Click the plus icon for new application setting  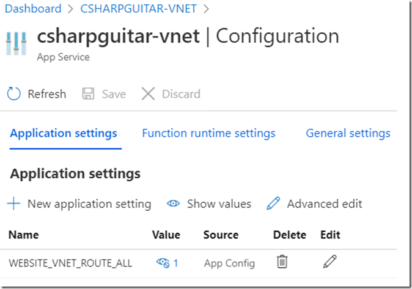pos(13,203)
